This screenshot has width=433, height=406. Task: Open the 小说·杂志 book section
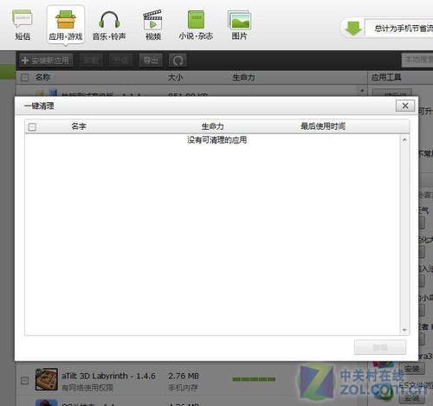tap(196, 25)
